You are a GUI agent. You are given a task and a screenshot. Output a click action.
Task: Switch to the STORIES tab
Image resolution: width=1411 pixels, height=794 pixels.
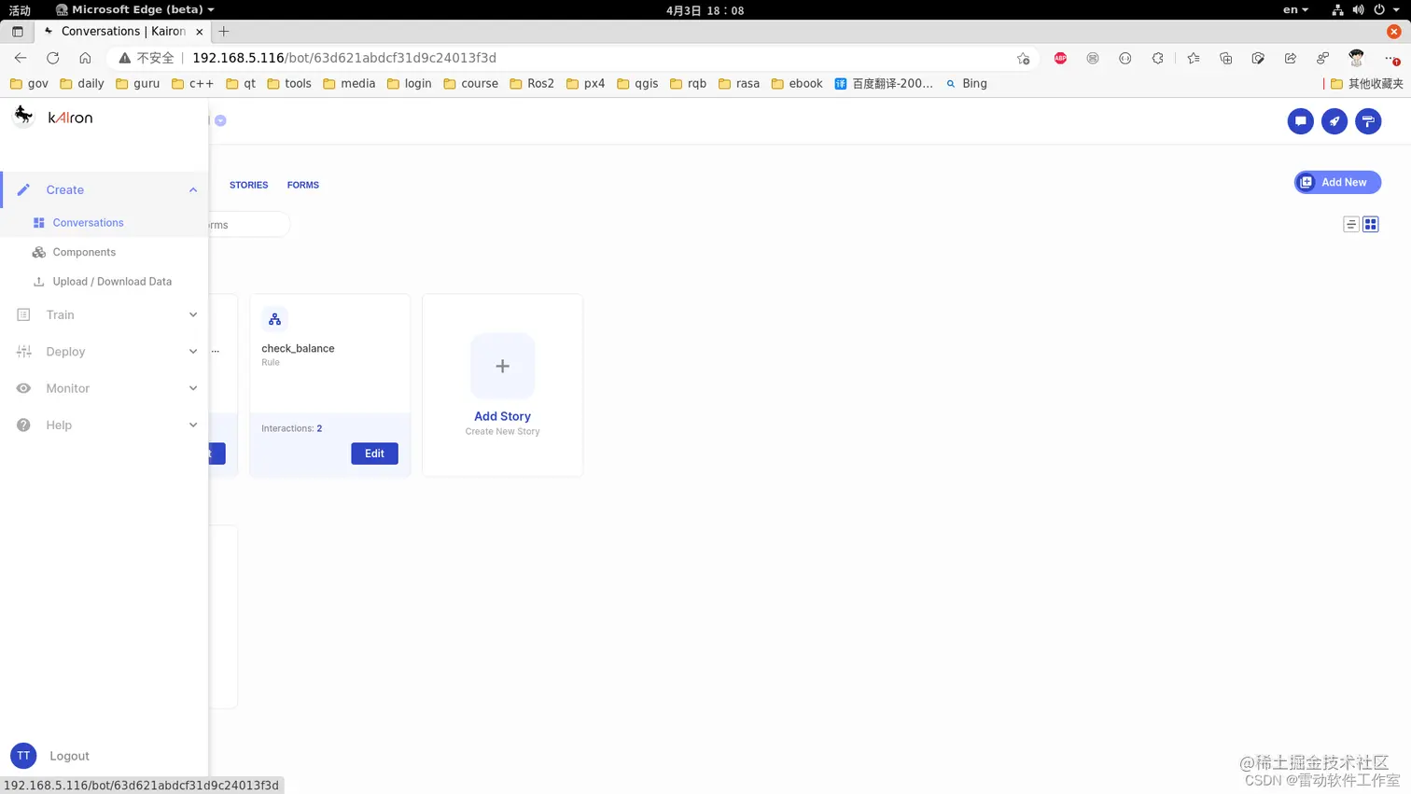[x=248, y=185]
